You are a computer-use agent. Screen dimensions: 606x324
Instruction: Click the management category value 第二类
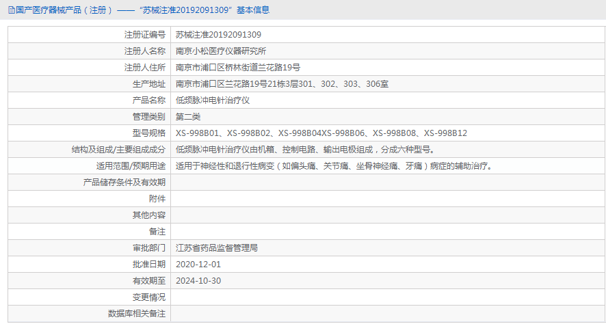pyautogui.click(x=188, y=117)
